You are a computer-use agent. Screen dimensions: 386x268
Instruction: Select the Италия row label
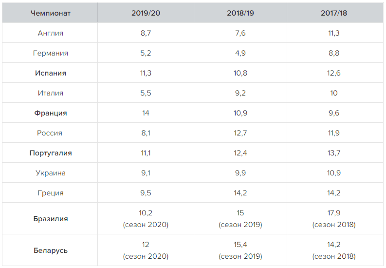point(51,93)
